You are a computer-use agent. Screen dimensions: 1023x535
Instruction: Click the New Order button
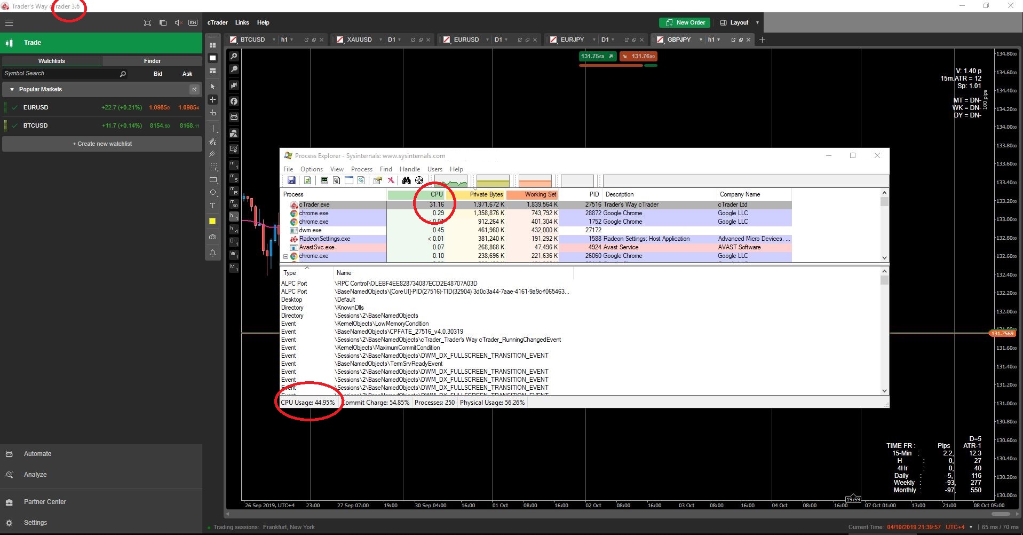click(x=685, y=23)
